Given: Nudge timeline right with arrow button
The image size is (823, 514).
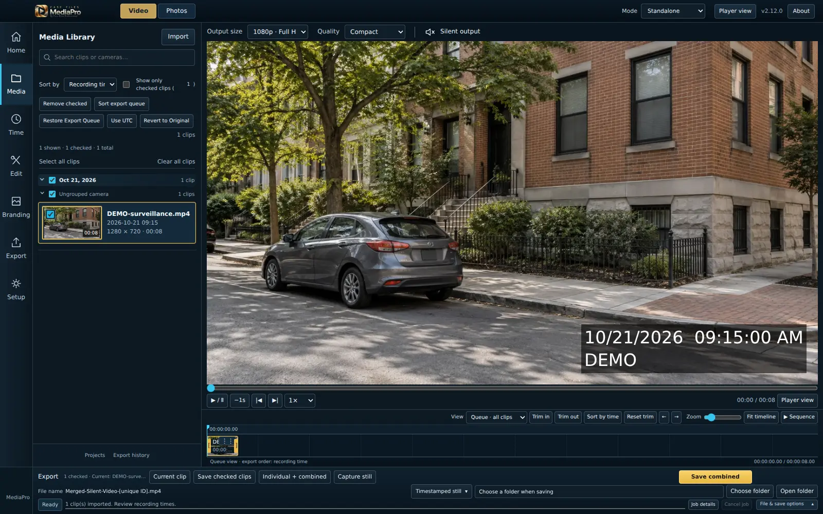Looking at the screenshot, I should (x=676, y=417).
